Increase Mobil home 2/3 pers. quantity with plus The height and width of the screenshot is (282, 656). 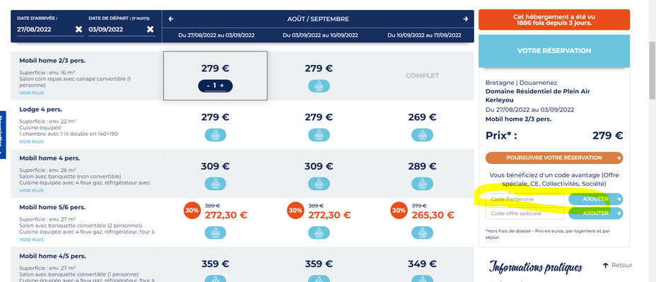tap(222, 86)
